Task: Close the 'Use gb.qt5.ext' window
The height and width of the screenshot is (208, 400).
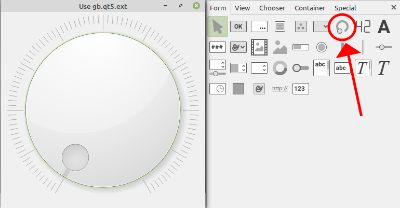Action: 196,6
